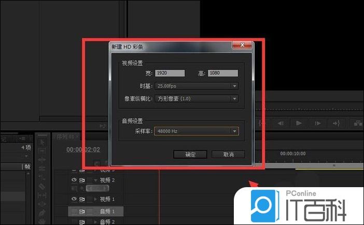Image resolution: width=364 pixels, height=225 pixels.
Task: Click sync lock icon on 视频 1 track
Action: pyautogui.click(x=82, y=199)
